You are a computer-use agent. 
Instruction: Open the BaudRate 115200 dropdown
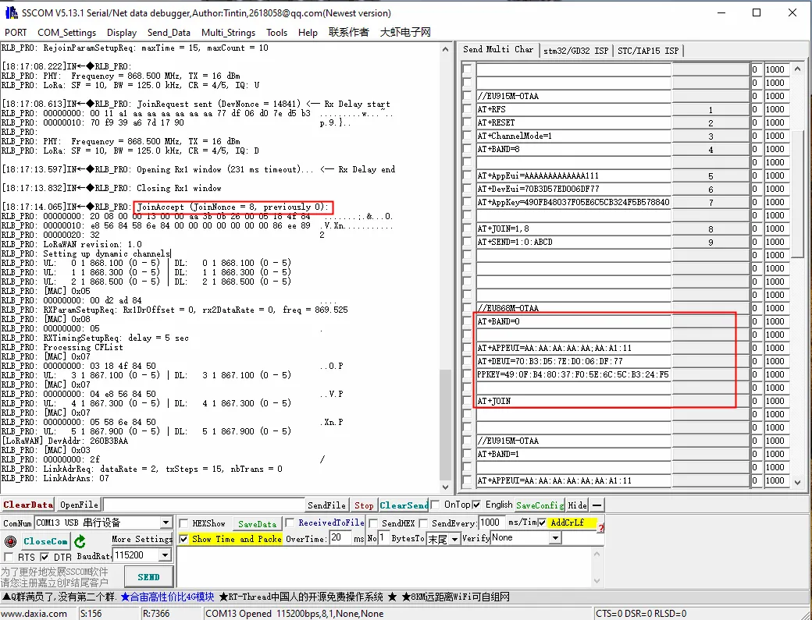[x=166, y=555]
